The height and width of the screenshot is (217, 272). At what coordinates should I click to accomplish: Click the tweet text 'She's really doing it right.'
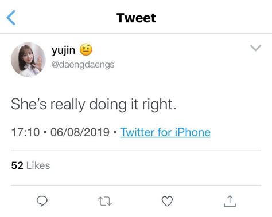[x=94, y=105]
